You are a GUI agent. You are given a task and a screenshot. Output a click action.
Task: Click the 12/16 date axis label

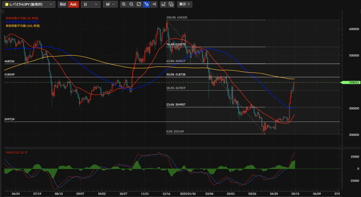166,194
